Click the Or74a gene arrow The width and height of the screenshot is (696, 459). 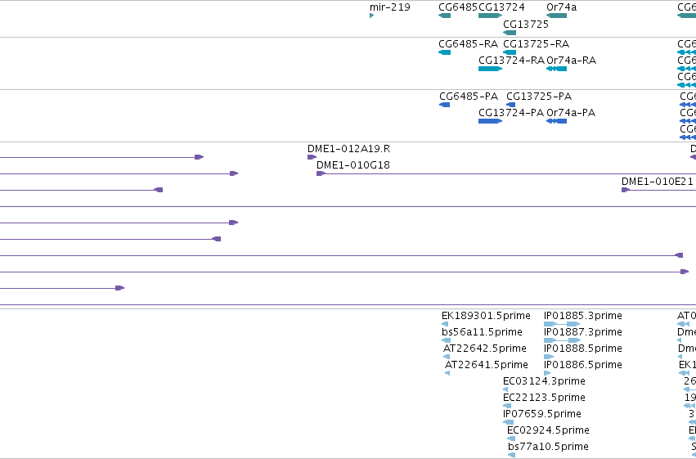coord(557,16)
